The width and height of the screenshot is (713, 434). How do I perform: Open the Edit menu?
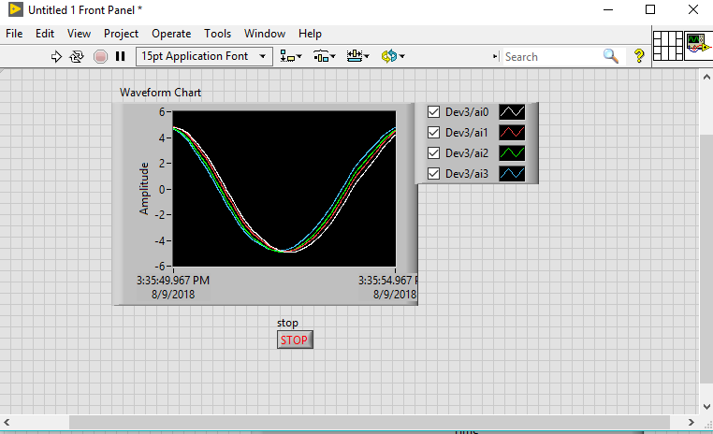45,34
